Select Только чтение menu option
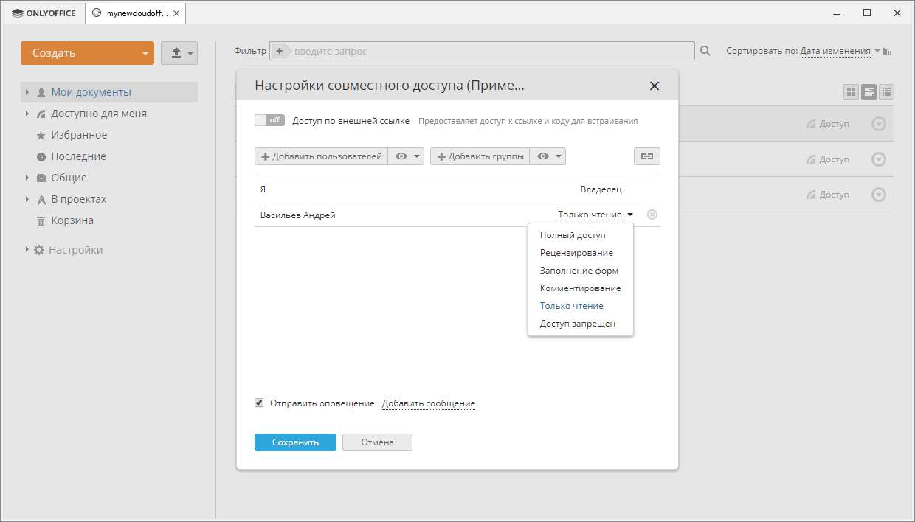This screenshot has height=522, width=915. coord(581,306)
